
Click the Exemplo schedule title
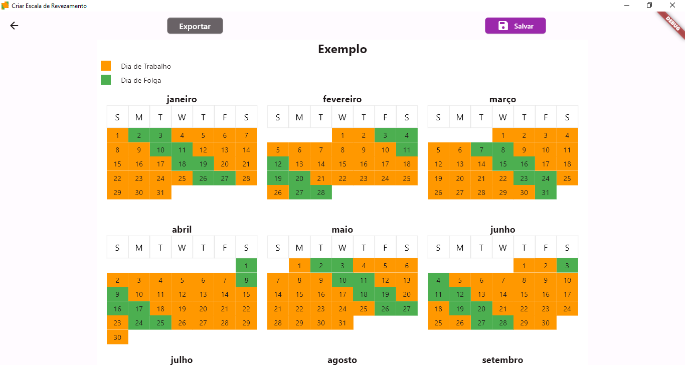coord(342,49)
